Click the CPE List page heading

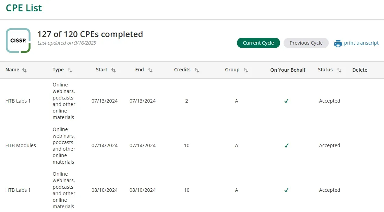pos(24,8)
